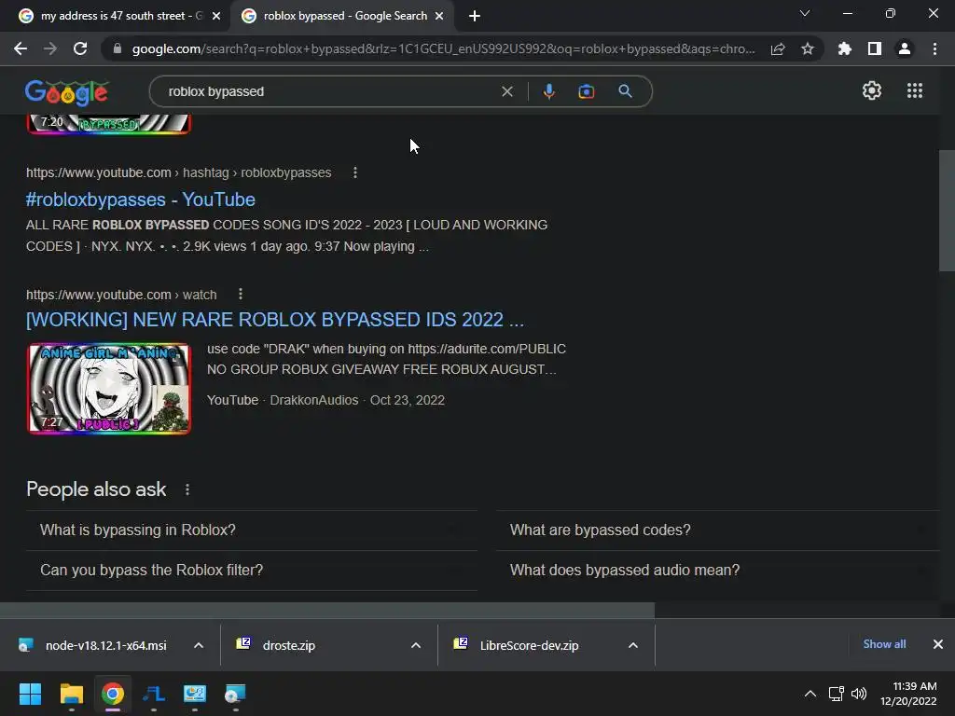Click the address bar URL
Viewport: 955px width, 716px height.
pos(443,48)
